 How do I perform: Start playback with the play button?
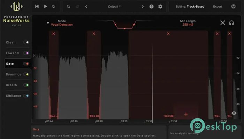(x=45, y=6)
